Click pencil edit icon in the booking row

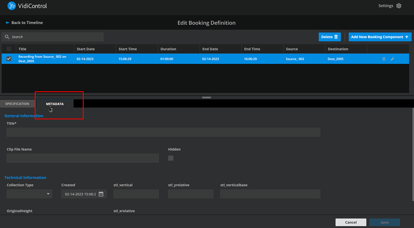tap(392, 59)
